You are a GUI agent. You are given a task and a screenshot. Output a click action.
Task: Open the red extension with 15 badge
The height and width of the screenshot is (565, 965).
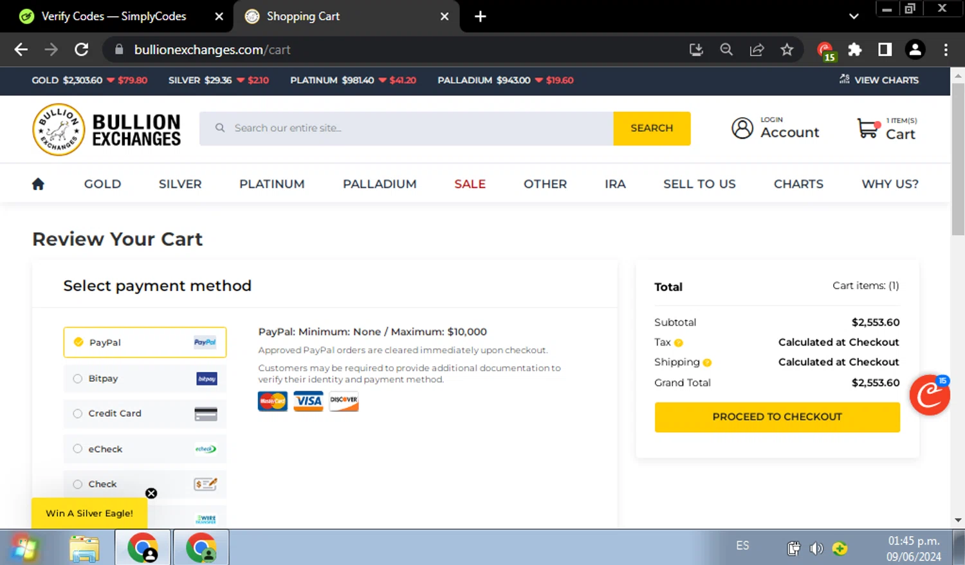[825, 51]
